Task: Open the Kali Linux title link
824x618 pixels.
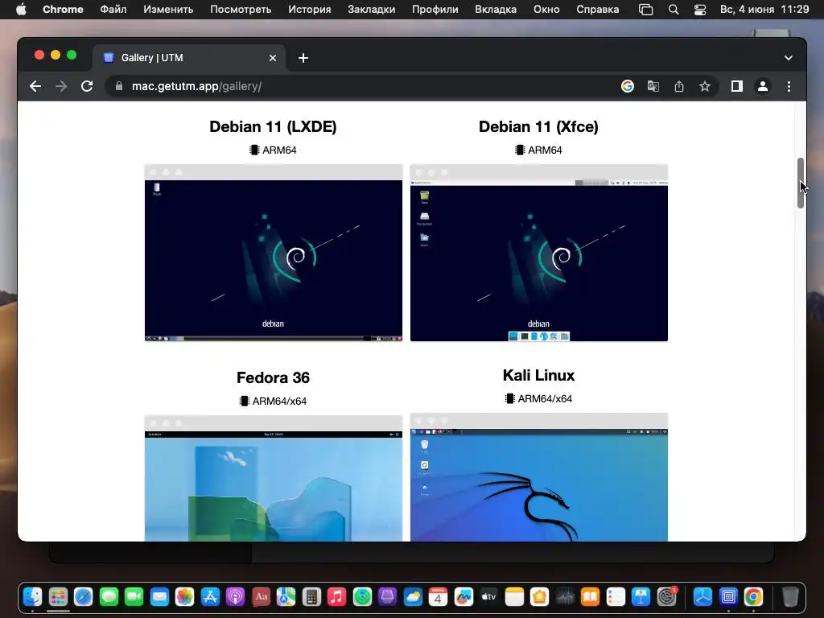Action: (x=538, y=375)
